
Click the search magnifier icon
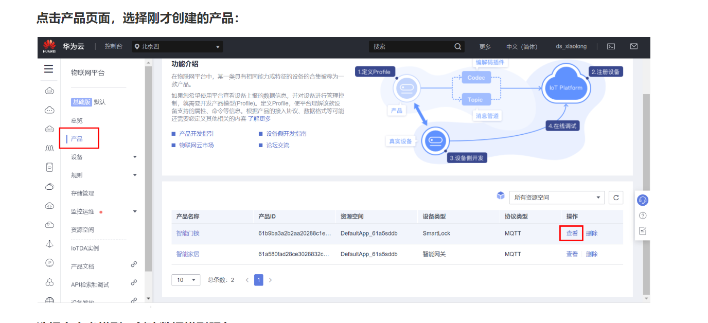click(x=458, y=46)
